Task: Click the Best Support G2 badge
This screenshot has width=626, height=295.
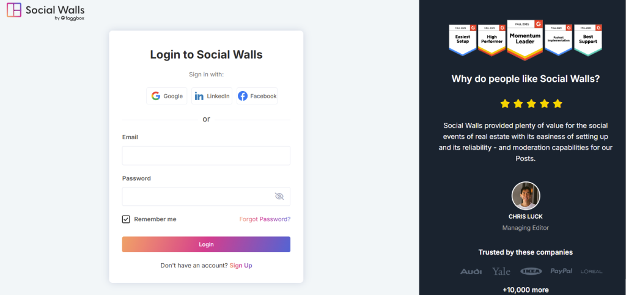Action: [x=588, y=40]
